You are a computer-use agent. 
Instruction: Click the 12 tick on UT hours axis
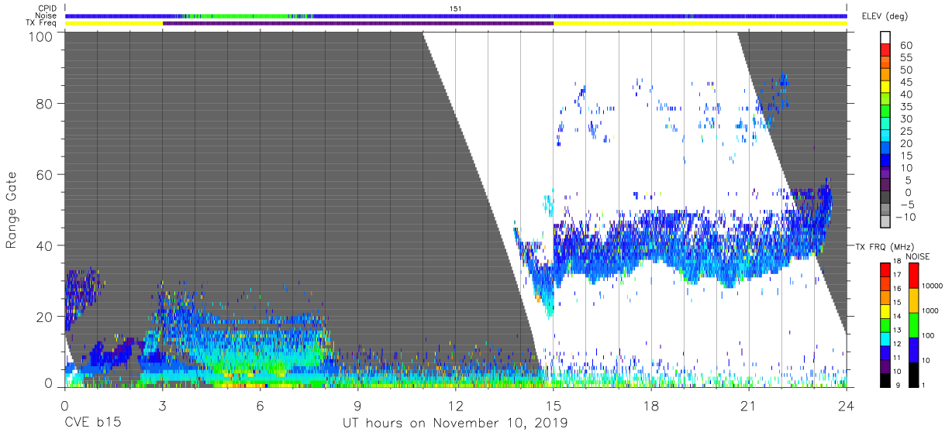[455, 405]
